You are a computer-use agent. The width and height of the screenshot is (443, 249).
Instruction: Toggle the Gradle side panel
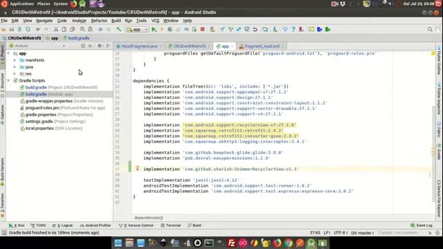tap(439, 152)
